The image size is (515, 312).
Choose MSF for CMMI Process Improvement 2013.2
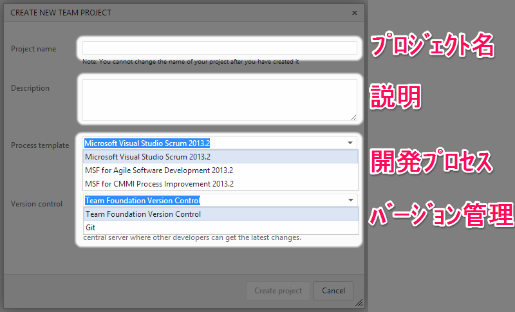pos(220,184)
